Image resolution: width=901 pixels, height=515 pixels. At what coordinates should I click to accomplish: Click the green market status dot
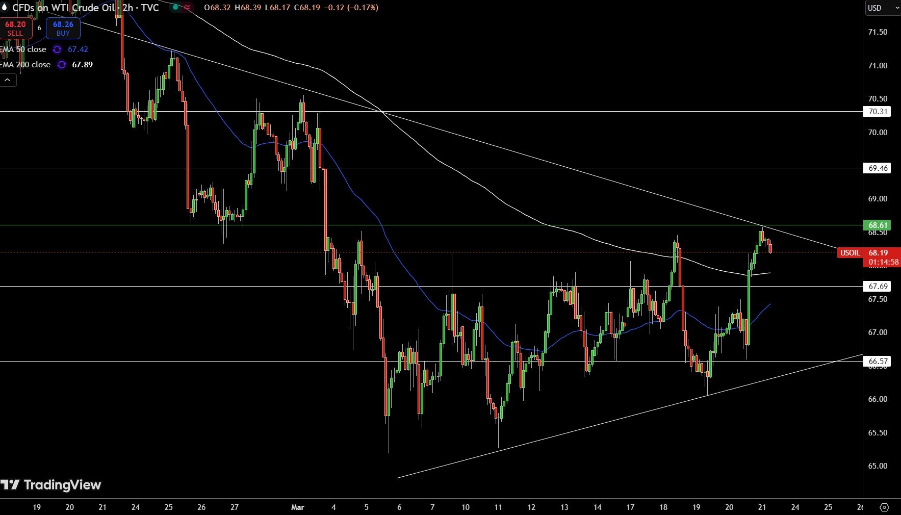pyautogui.click(x=175, y=8)
